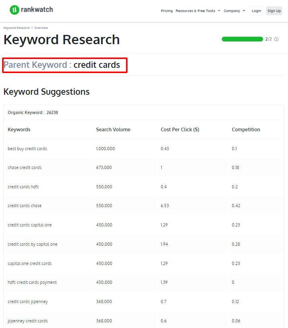The height and width of the screenshot is (328, 288).
Task: Click the 0.06 competition value
Action: pyautogui.click(x=236, y=321)
